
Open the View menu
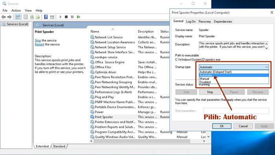pos(28,11)
